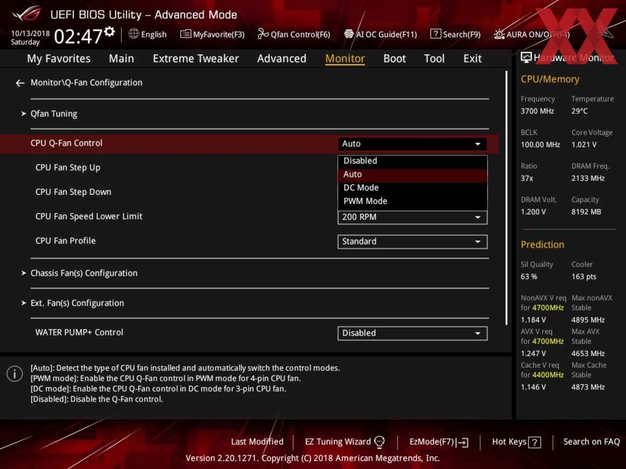Select WATER PUMP+ Control label
The height and width of the screenshot is (469, 626).
click(x=79, y=332)
